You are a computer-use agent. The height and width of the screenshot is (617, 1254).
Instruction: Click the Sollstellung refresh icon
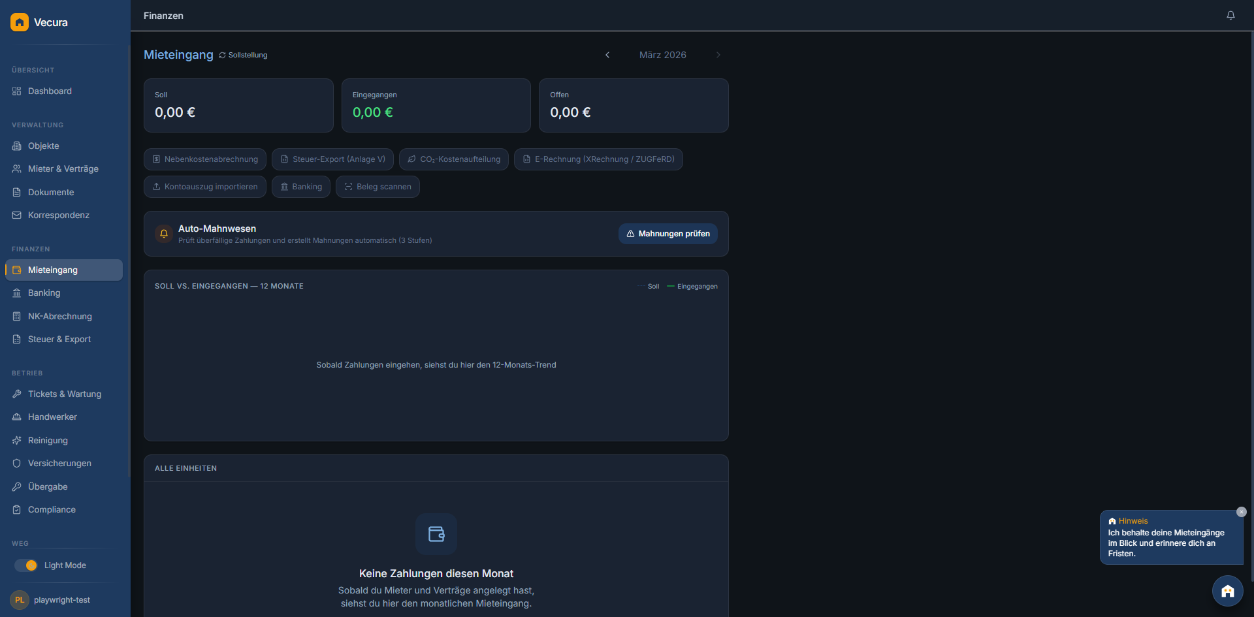(x=222, y=55)
